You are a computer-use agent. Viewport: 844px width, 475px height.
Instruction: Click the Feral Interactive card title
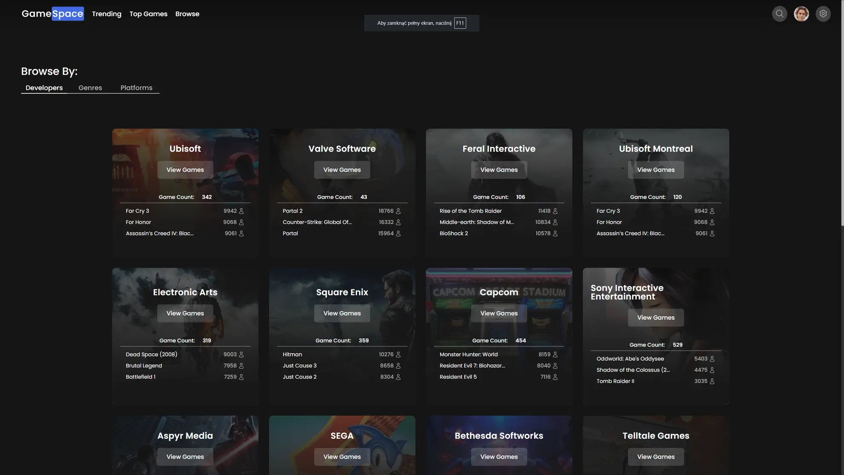pos(499,149)
